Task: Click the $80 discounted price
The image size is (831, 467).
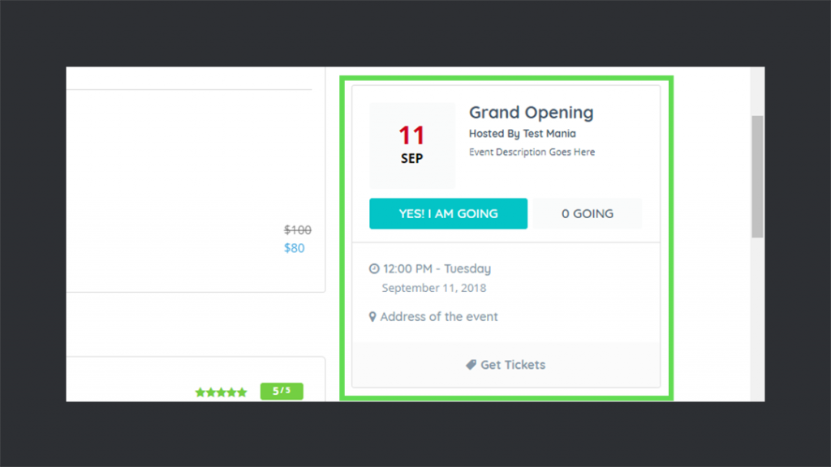Action: click(294, 248)
